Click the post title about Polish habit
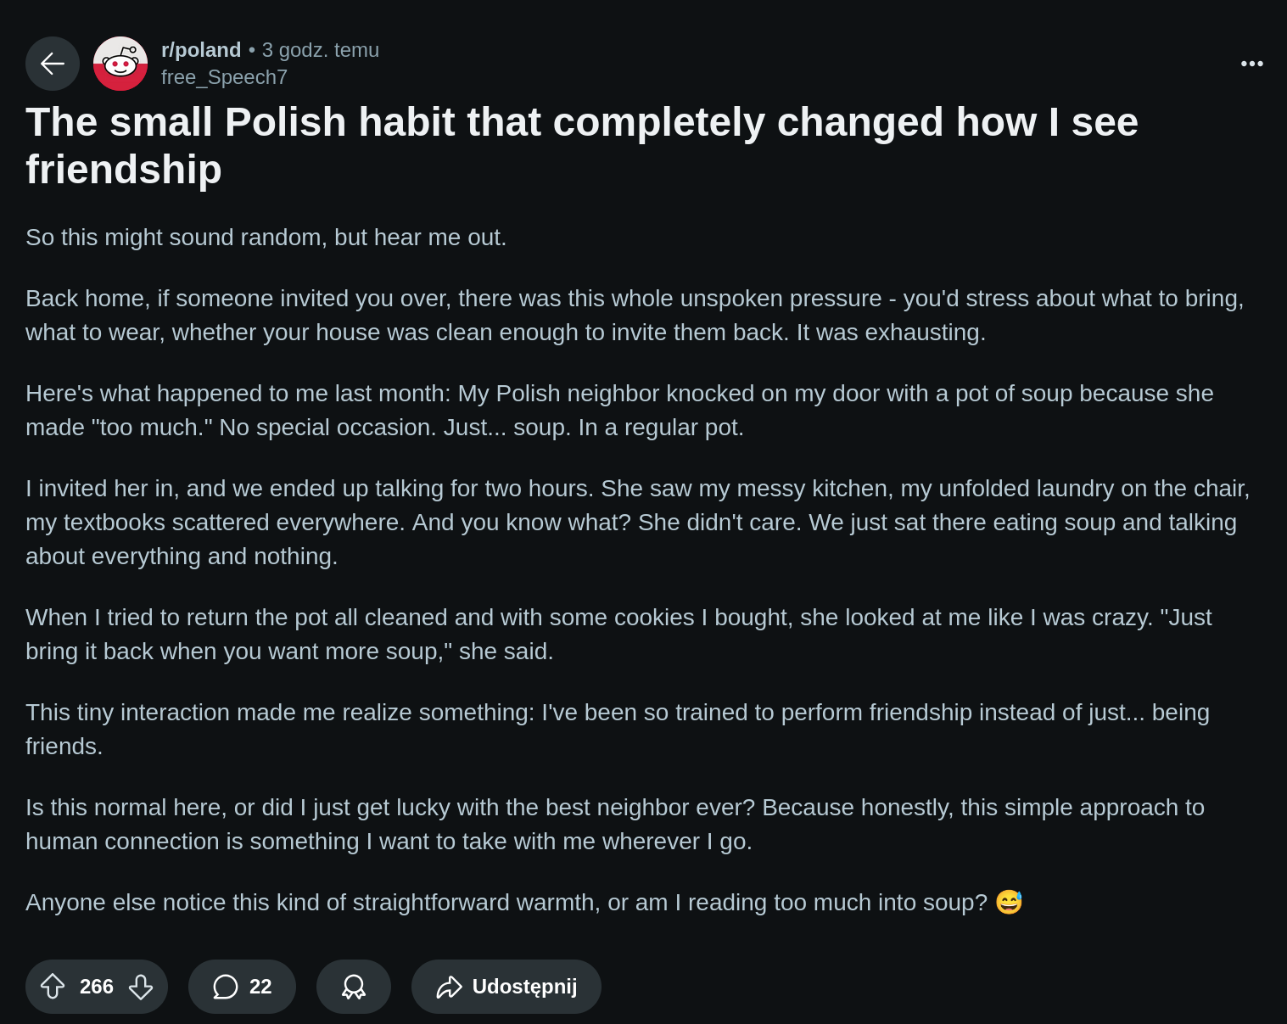1287x1024 pixels. pos(582,145)
